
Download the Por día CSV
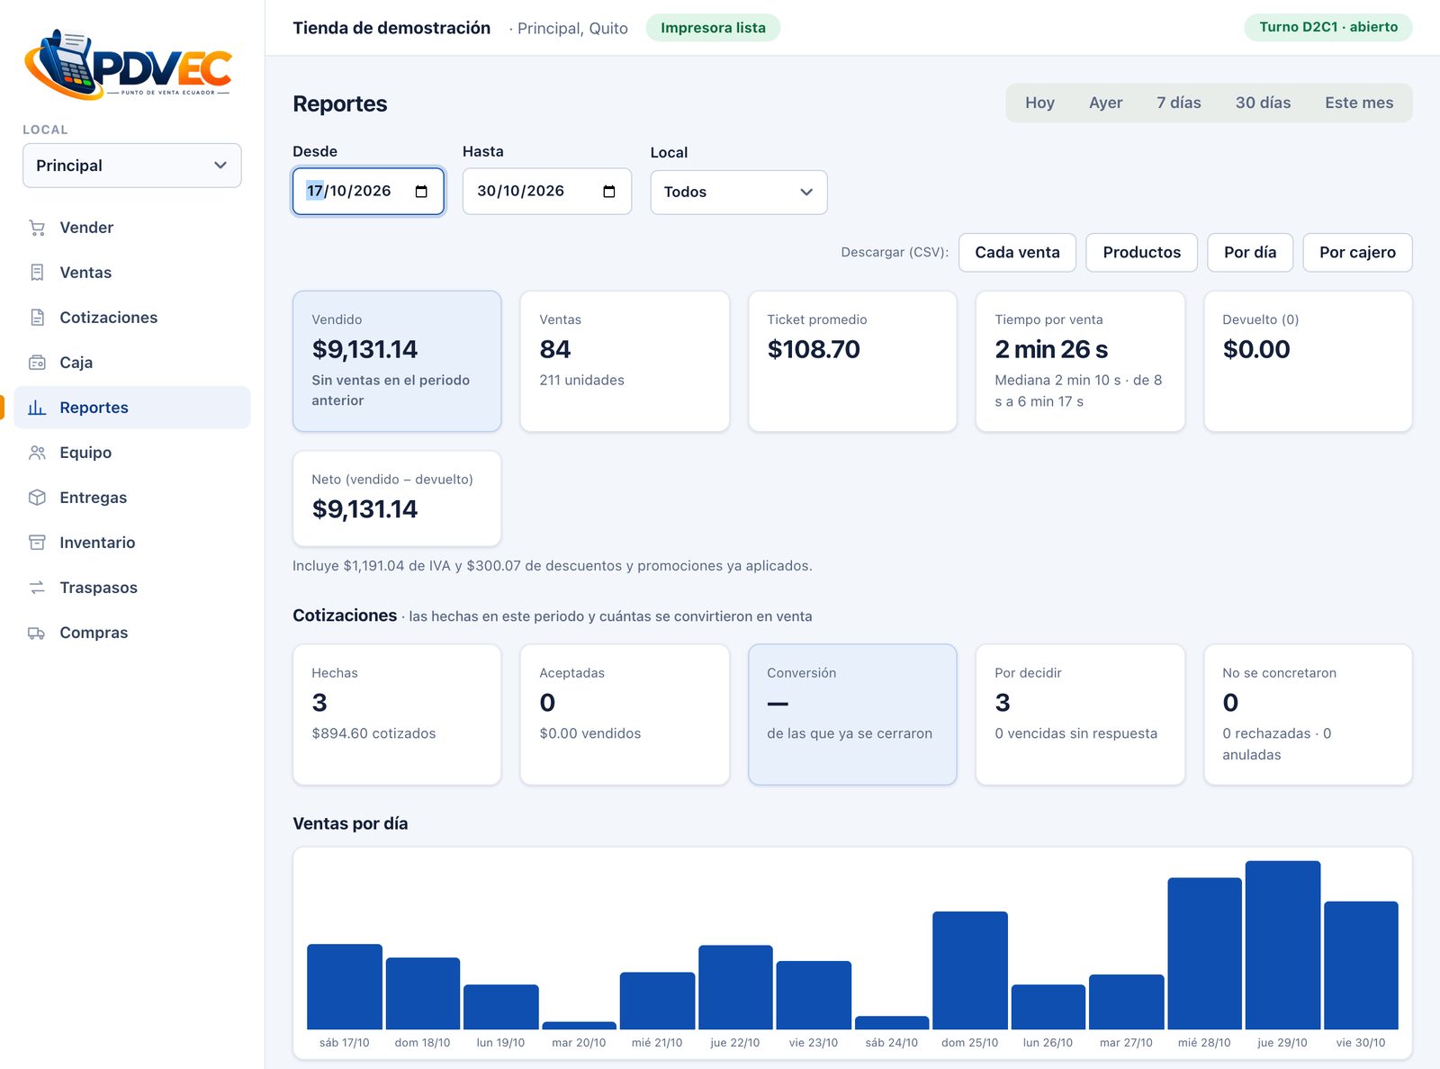pyautogui.click(x=1250, y=253)
